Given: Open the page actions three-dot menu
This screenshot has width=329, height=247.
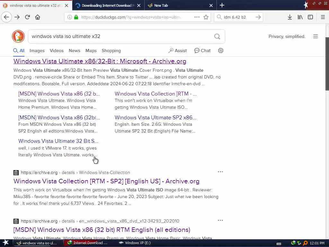Looking at the screenshot, I should point(197,17).
